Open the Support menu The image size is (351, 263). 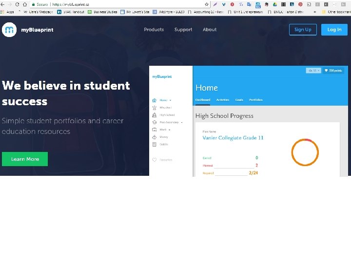(x=183, y=30)
